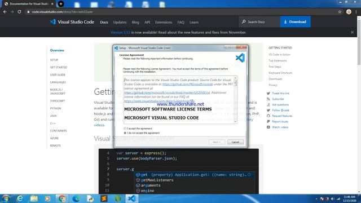This screenshot has width=361, height=203.
Task: Open the Extensions menu item
Action: (164, 23)
